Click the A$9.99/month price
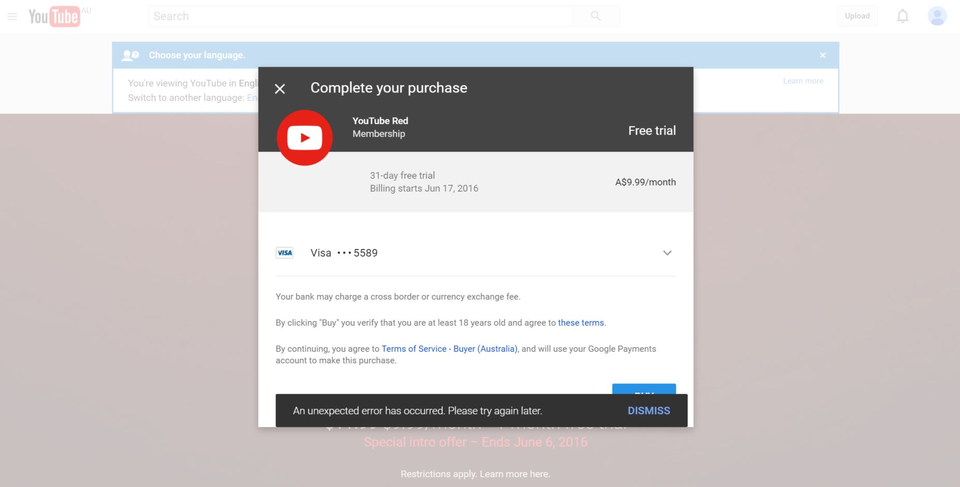The height and width of the screenshot is (487, 960). point(646,182)
